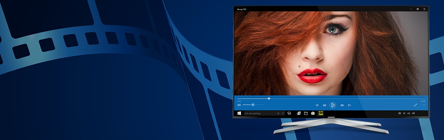The height and width of the screenshot is (140, 444).
Task: Activate Cortana microphone icon in search box
Action: tap(278, 113)
